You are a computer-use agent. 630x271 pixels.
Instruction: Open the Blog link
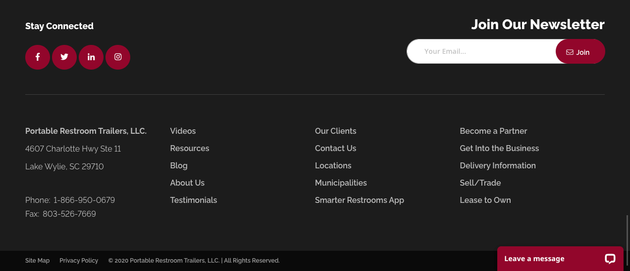pos(179,165)
